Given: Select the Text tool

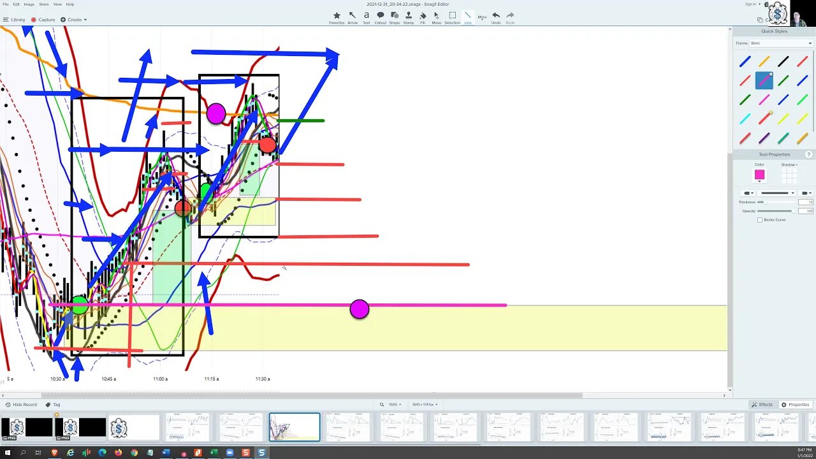Looking at the screenshot, I should click(367, 18).
